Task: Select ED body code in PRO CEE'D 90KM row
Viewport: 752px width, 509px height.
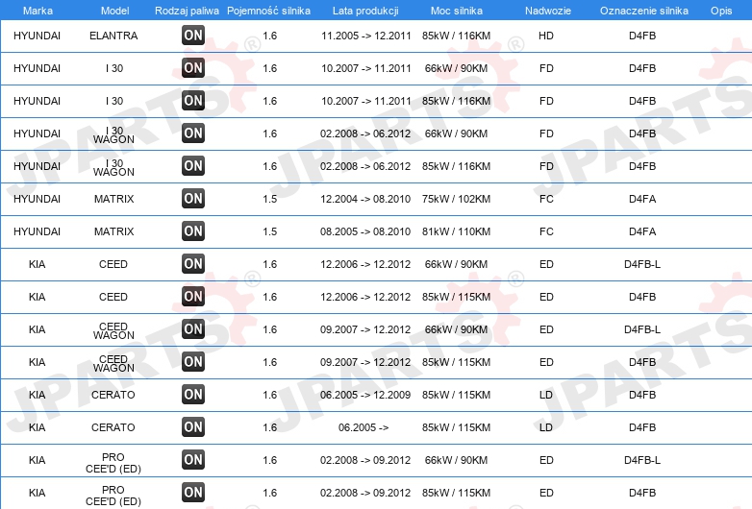Action: [546, 460]
